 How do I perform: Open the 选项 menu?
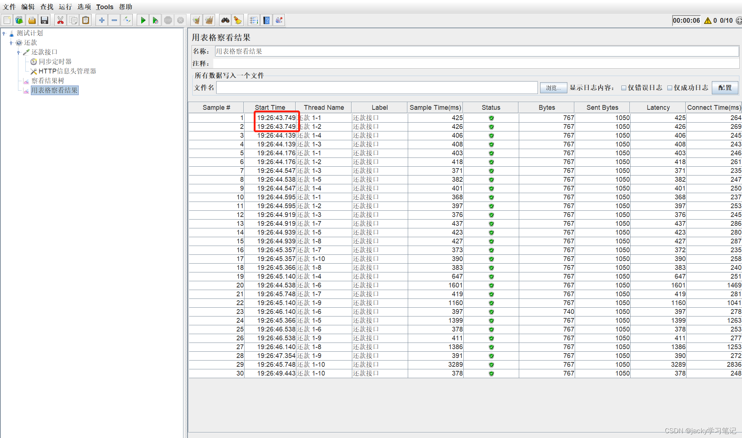coord(84,7)
